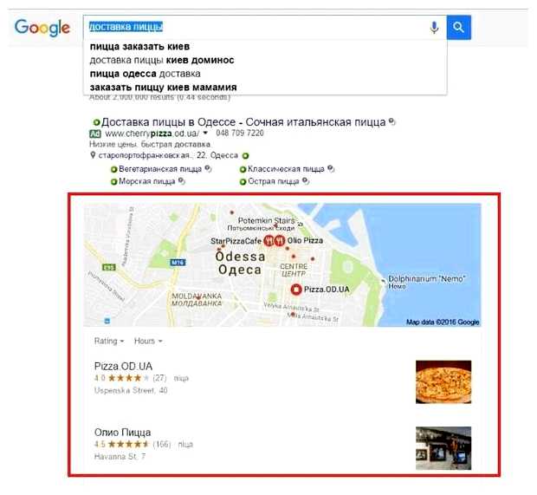Click the Olio Pizza restaurant map marker
Image resolution: width=537 pixels, height=495 pixels.
(x=280, y=241)
